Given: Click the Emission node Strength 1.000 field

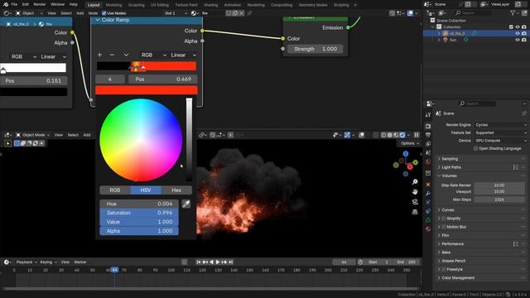Looking at the screenshot, I should tap(315, 49).
